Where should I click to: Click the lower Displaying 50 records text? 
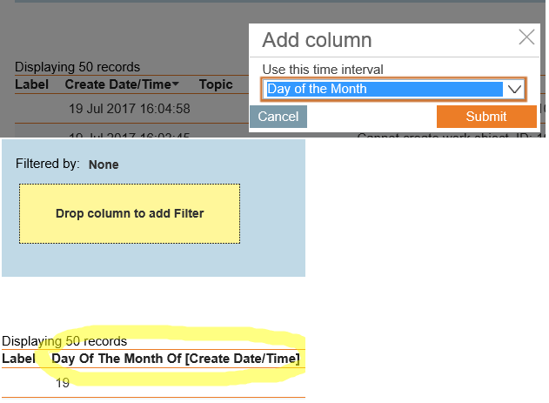click(64, 341)
